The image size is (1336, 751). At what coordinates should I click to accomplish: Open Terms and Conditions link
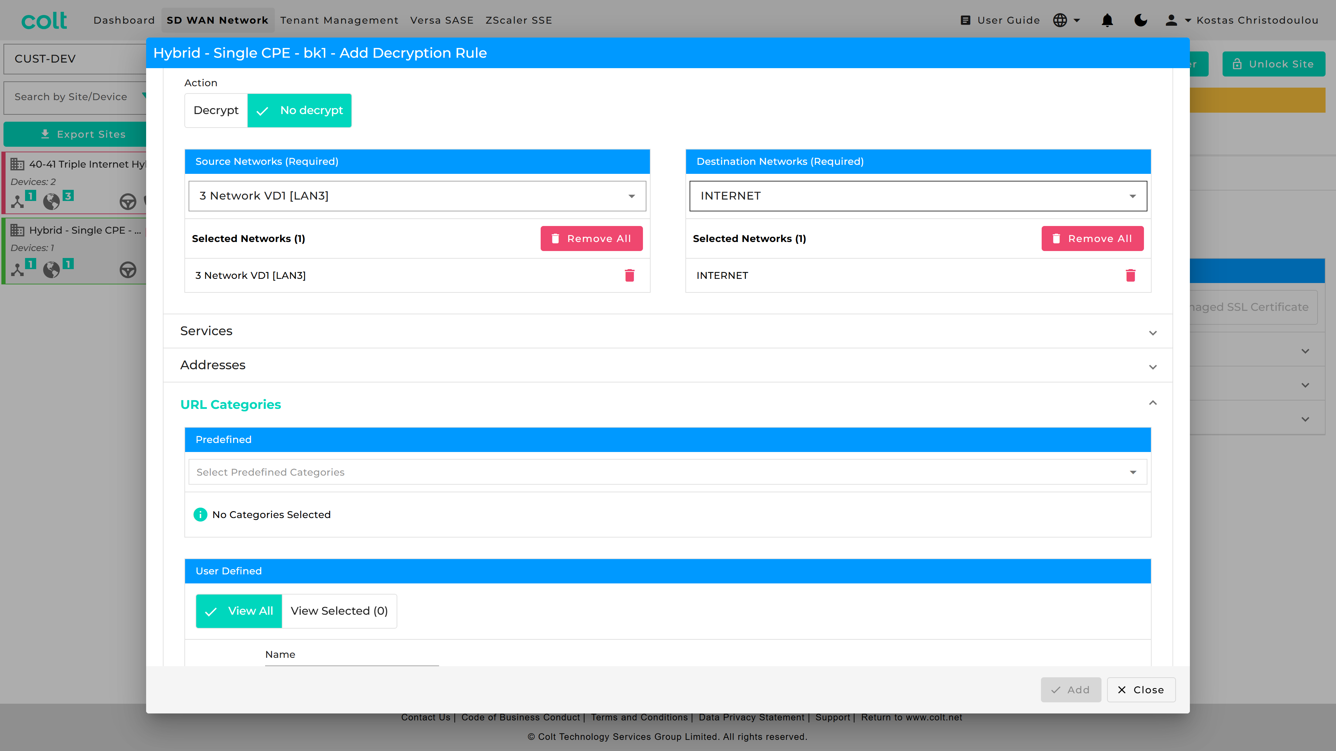[x=639, y=717]
